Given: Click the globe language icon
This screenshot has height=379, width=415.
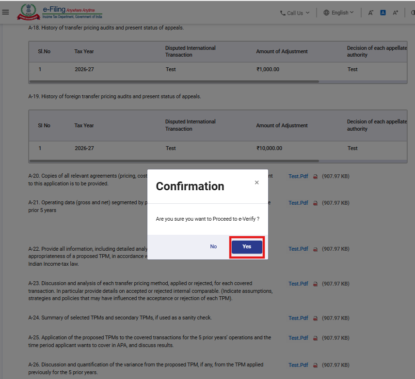Looking at the screenshot, I should [x=326, y=13].
